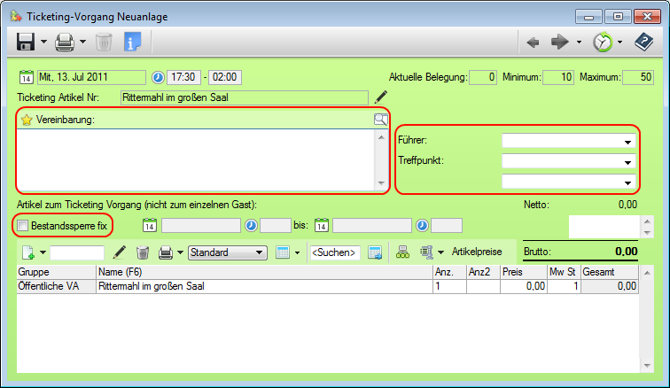
Task: Open the Standard layout dropdown
Action: pos(260,252)
